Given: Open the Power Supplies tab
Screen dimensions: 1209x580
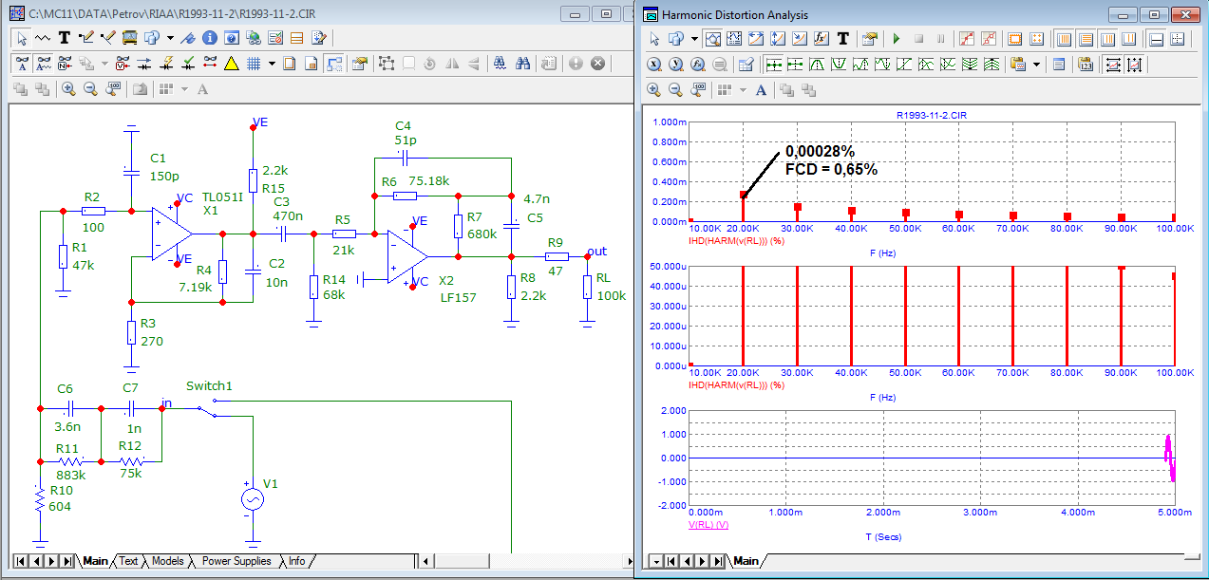Looking at the screenshot, I should pyautogui.click(x=236, y=561).
